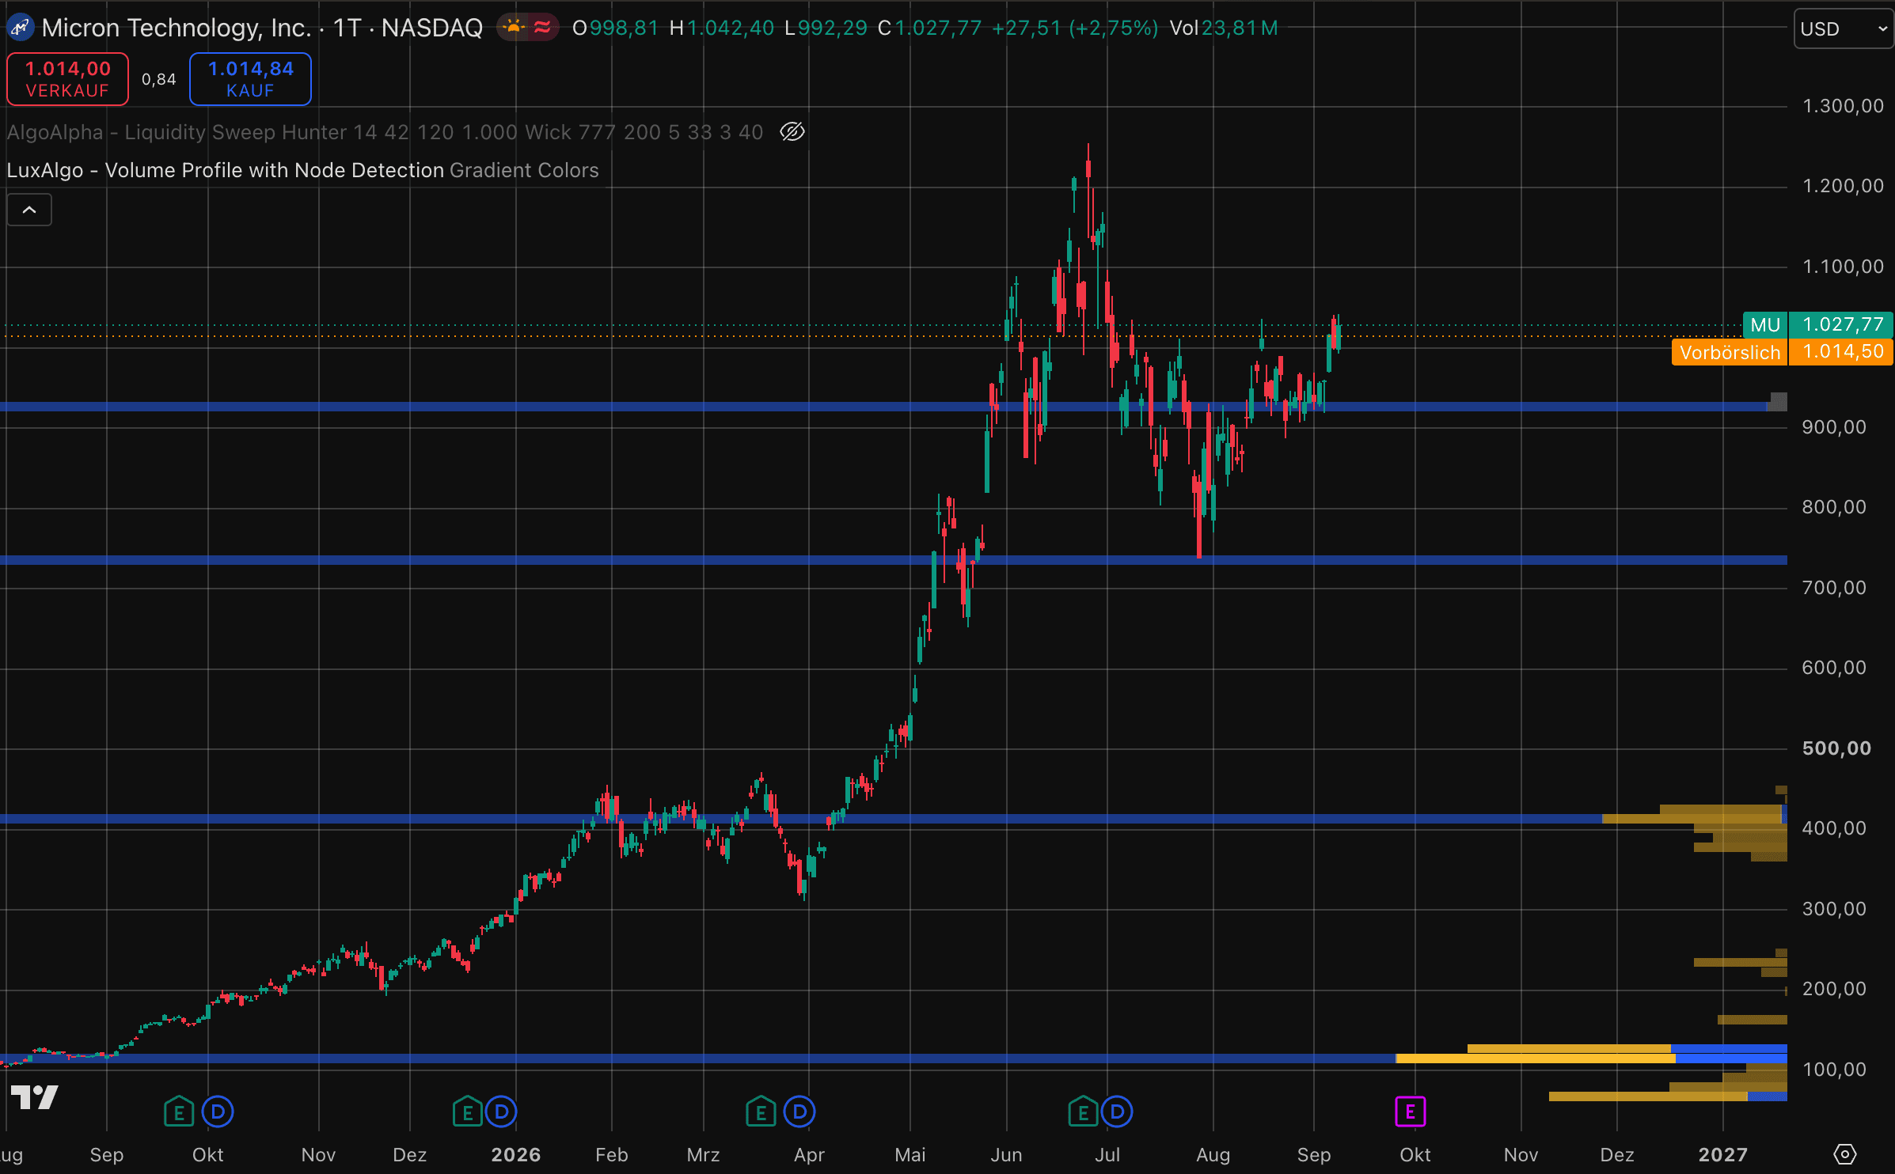The width and height of the screenshot is (1895, 1174).
Task: Click the Mai label on time axis
Action: tap(910, 1155)
